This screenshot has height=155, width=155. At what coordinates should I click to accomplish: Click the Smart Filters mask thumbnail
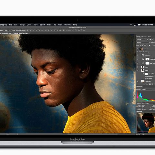click(x=146, y=74)
